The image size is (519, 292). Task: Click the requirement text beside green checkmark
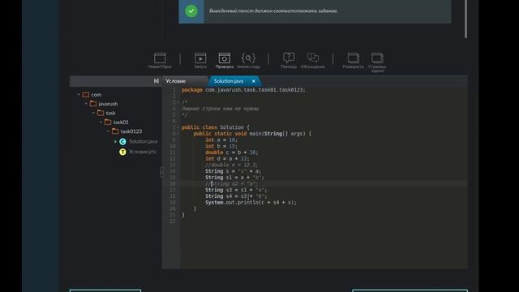coord(273,11)
